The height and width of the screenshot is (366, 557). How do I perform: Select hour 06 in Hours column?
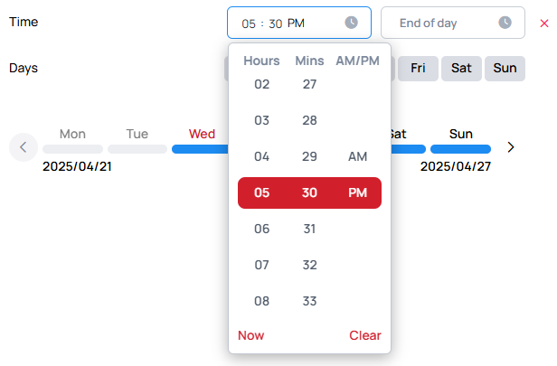(262, 229)
